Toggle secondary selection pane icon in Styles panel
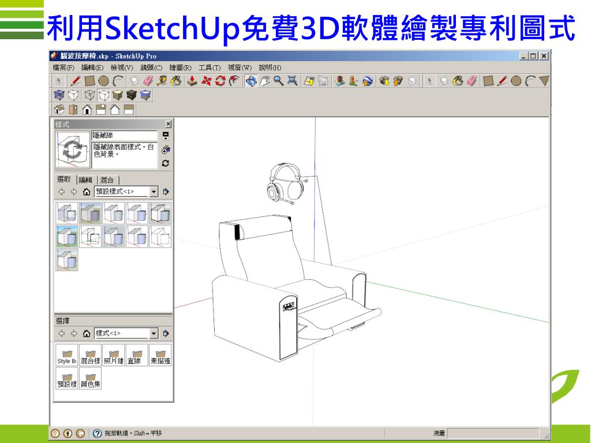This screenshot has width=591, height=443. tap(166, 136)
